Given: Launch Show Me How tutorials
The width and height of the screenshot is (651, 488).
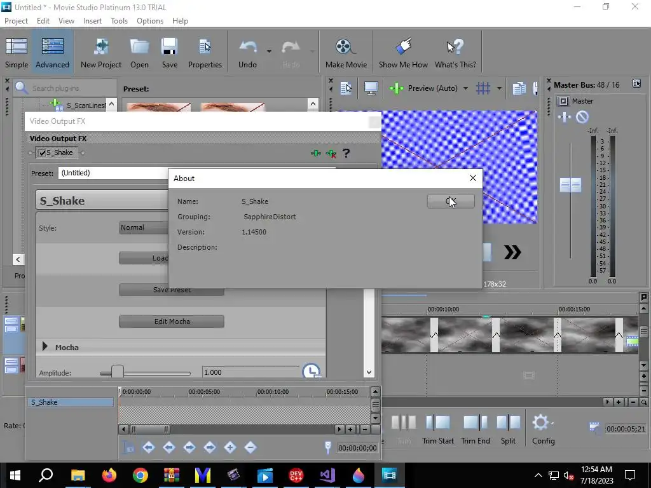Looking at the screenshot, I should click(403, 53).
